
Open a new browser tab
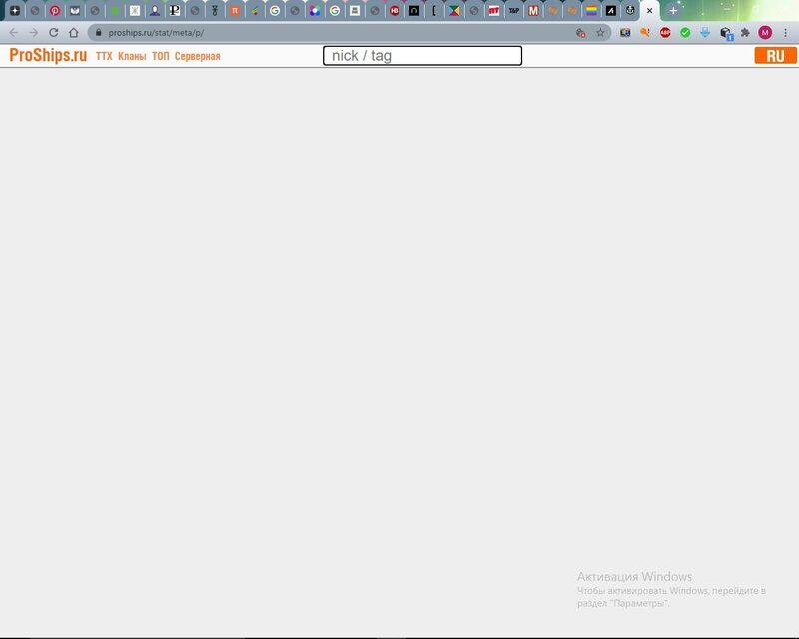pos(673,10)
